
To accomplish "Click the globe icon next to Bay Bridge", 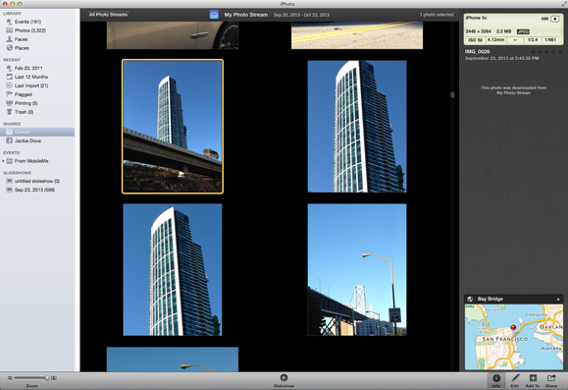I will pyautogui.click(x=470, y=299).
